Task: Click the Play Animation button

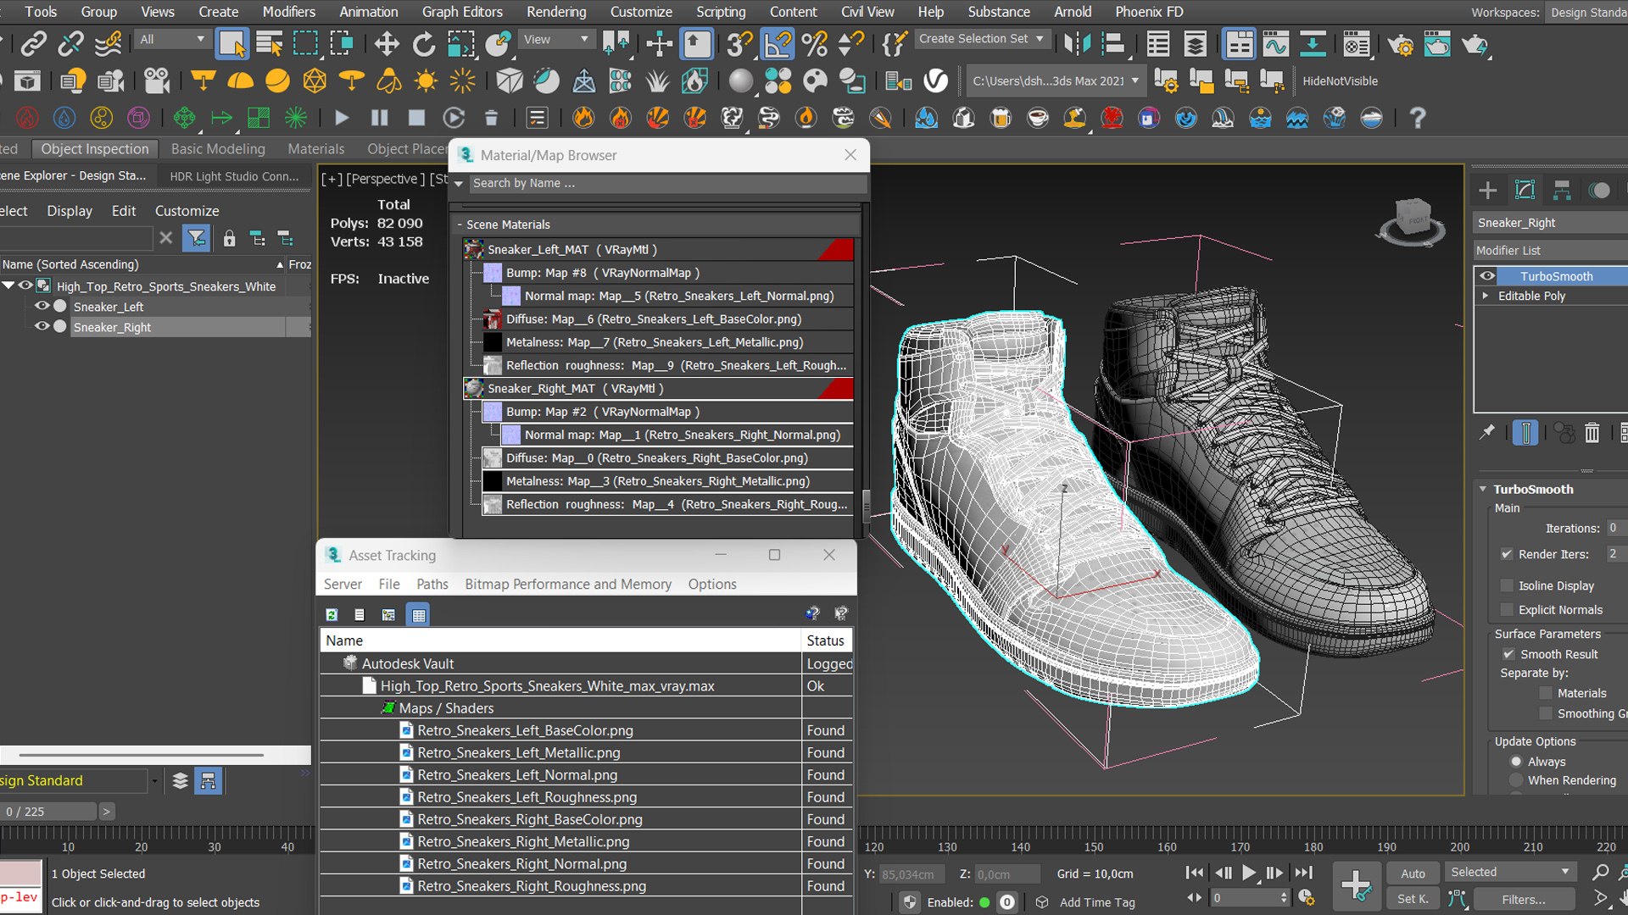Action: pos(1249,873)
